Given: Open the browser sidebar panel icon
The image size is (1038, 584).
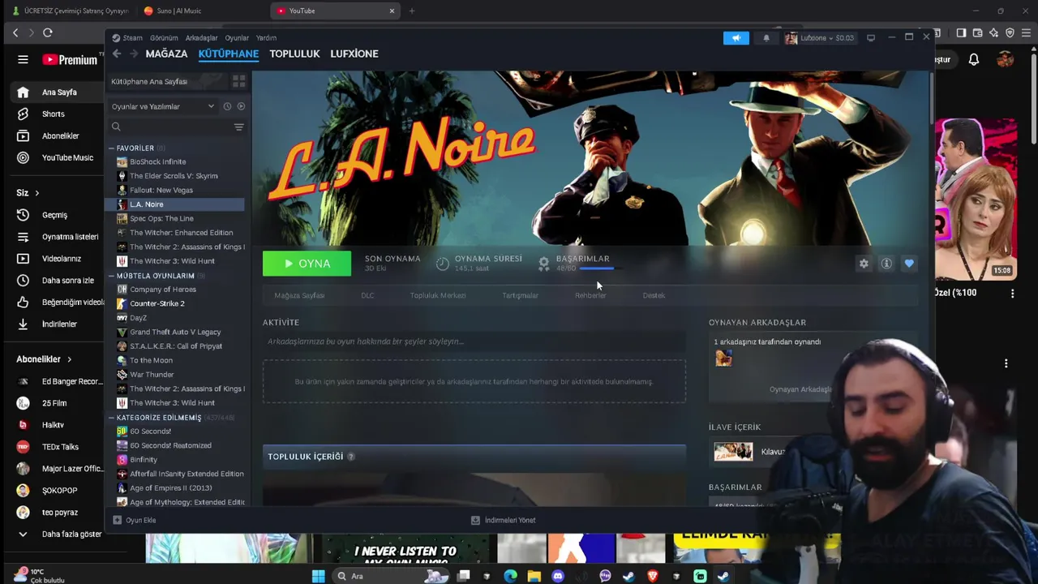Looking at the screenshot, I should [x=961, y=32].
